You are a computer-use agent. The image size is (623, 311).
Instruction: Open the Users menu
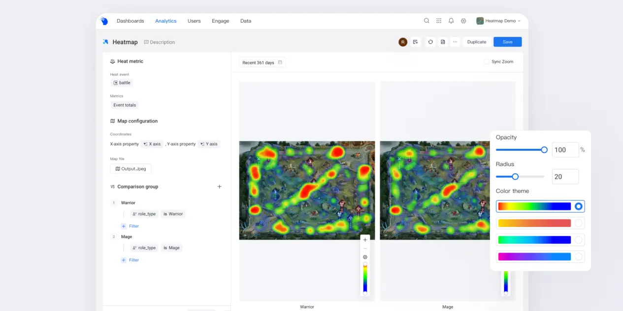click(x=194, y=21)
